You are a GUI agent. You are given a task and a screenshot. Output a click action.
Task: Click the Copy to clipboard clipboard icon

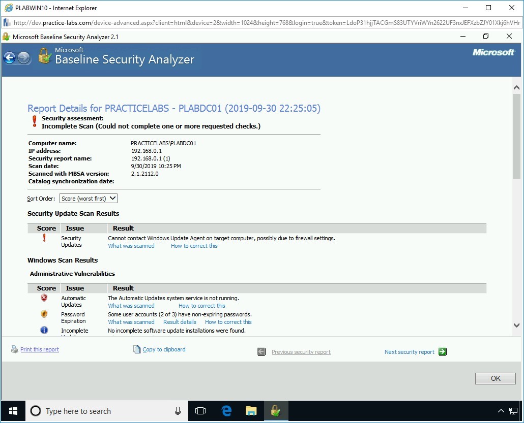tap(137, 349)
